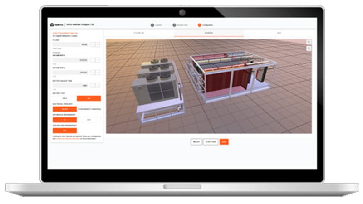
Task: Click the Back button below the viewer
Action: point(196,142)
